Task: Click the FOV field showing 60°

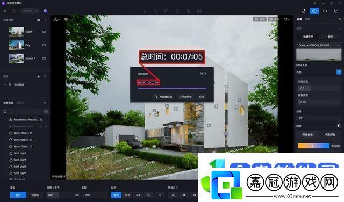Action: (x=60, y=195)
